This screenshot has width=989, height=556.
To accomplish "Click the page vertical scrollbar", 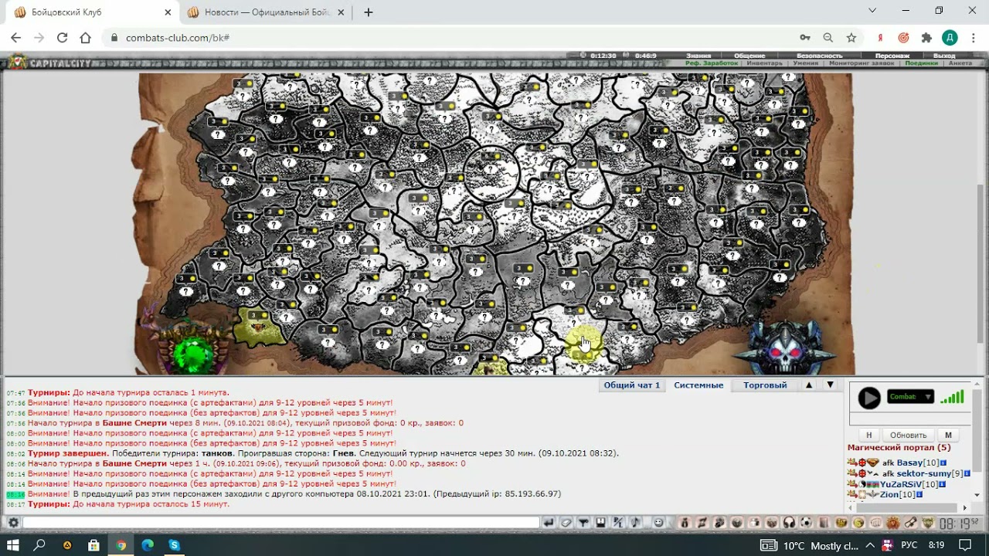I will coord(982,263).
